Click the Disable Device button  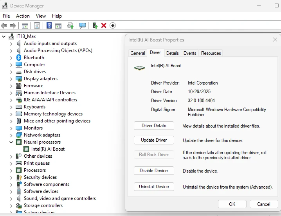pos(154,171)
